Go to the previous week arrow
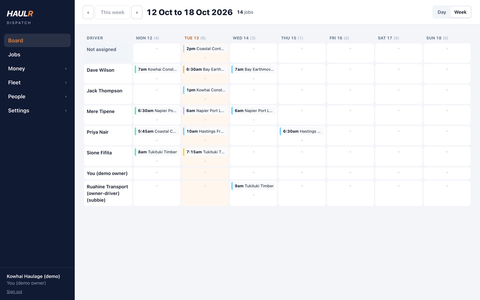This screenshot has width=480, height=300. [88, 12]
